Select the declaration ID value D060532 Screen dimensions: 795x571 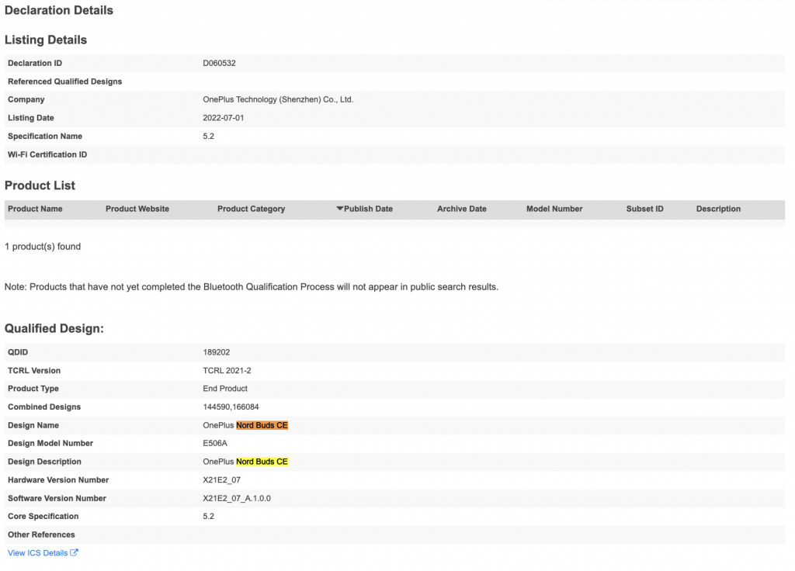[x=219, y=64]
